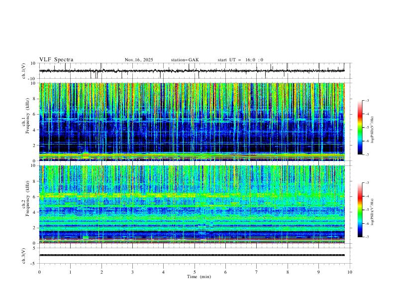The image size is (394, 305).
Task: Click the '2' tick on time axis
Action: [x=101, y=272]
